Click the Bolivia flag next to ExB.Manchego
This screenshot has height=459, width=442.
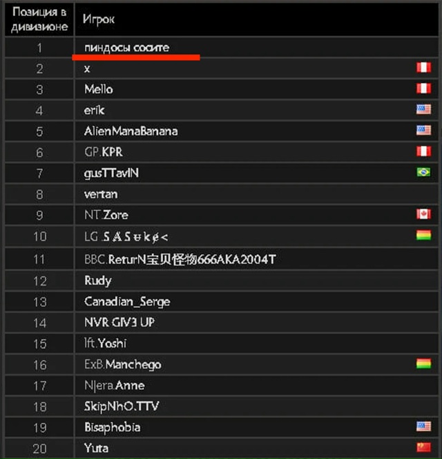[x=423, y=364]
